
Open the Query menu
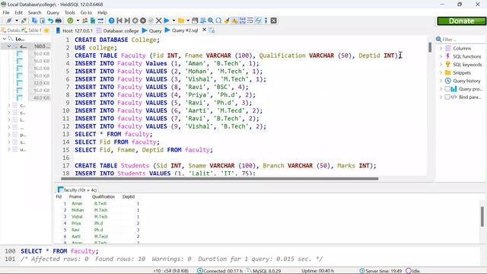pos(53,13)
